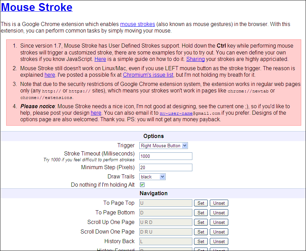Click Set for To Page Top
The height and width of the screenshot is (251, 306).
(x=201, y=203)
